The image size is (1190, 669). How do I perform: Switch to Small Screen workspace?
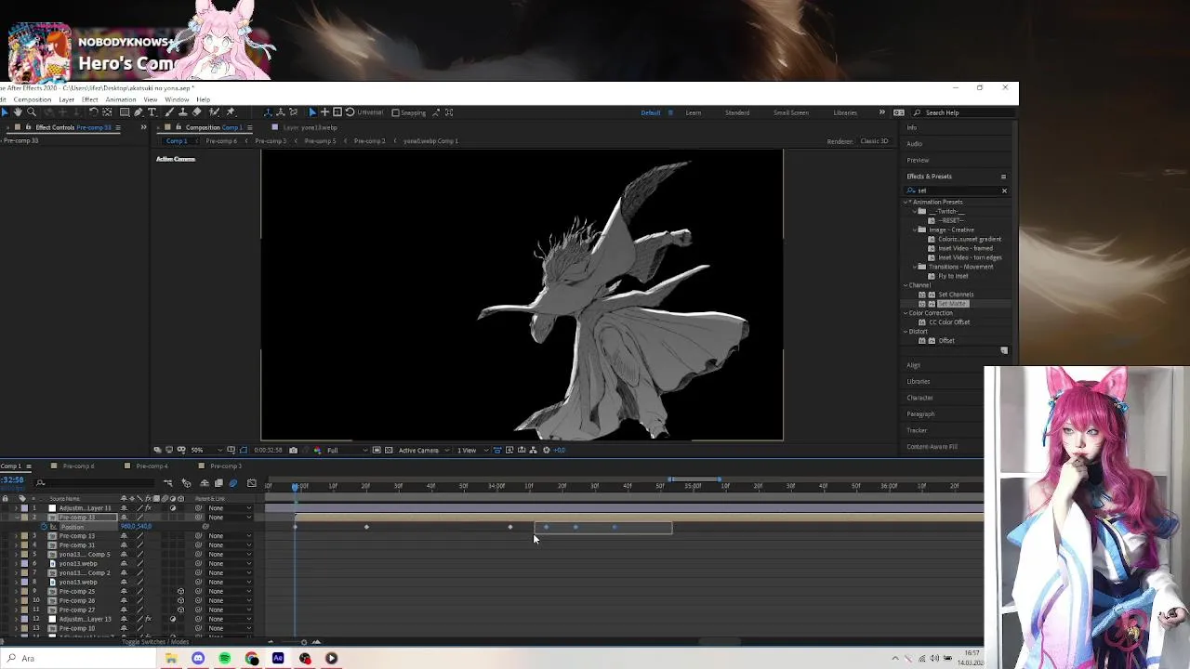791,112
